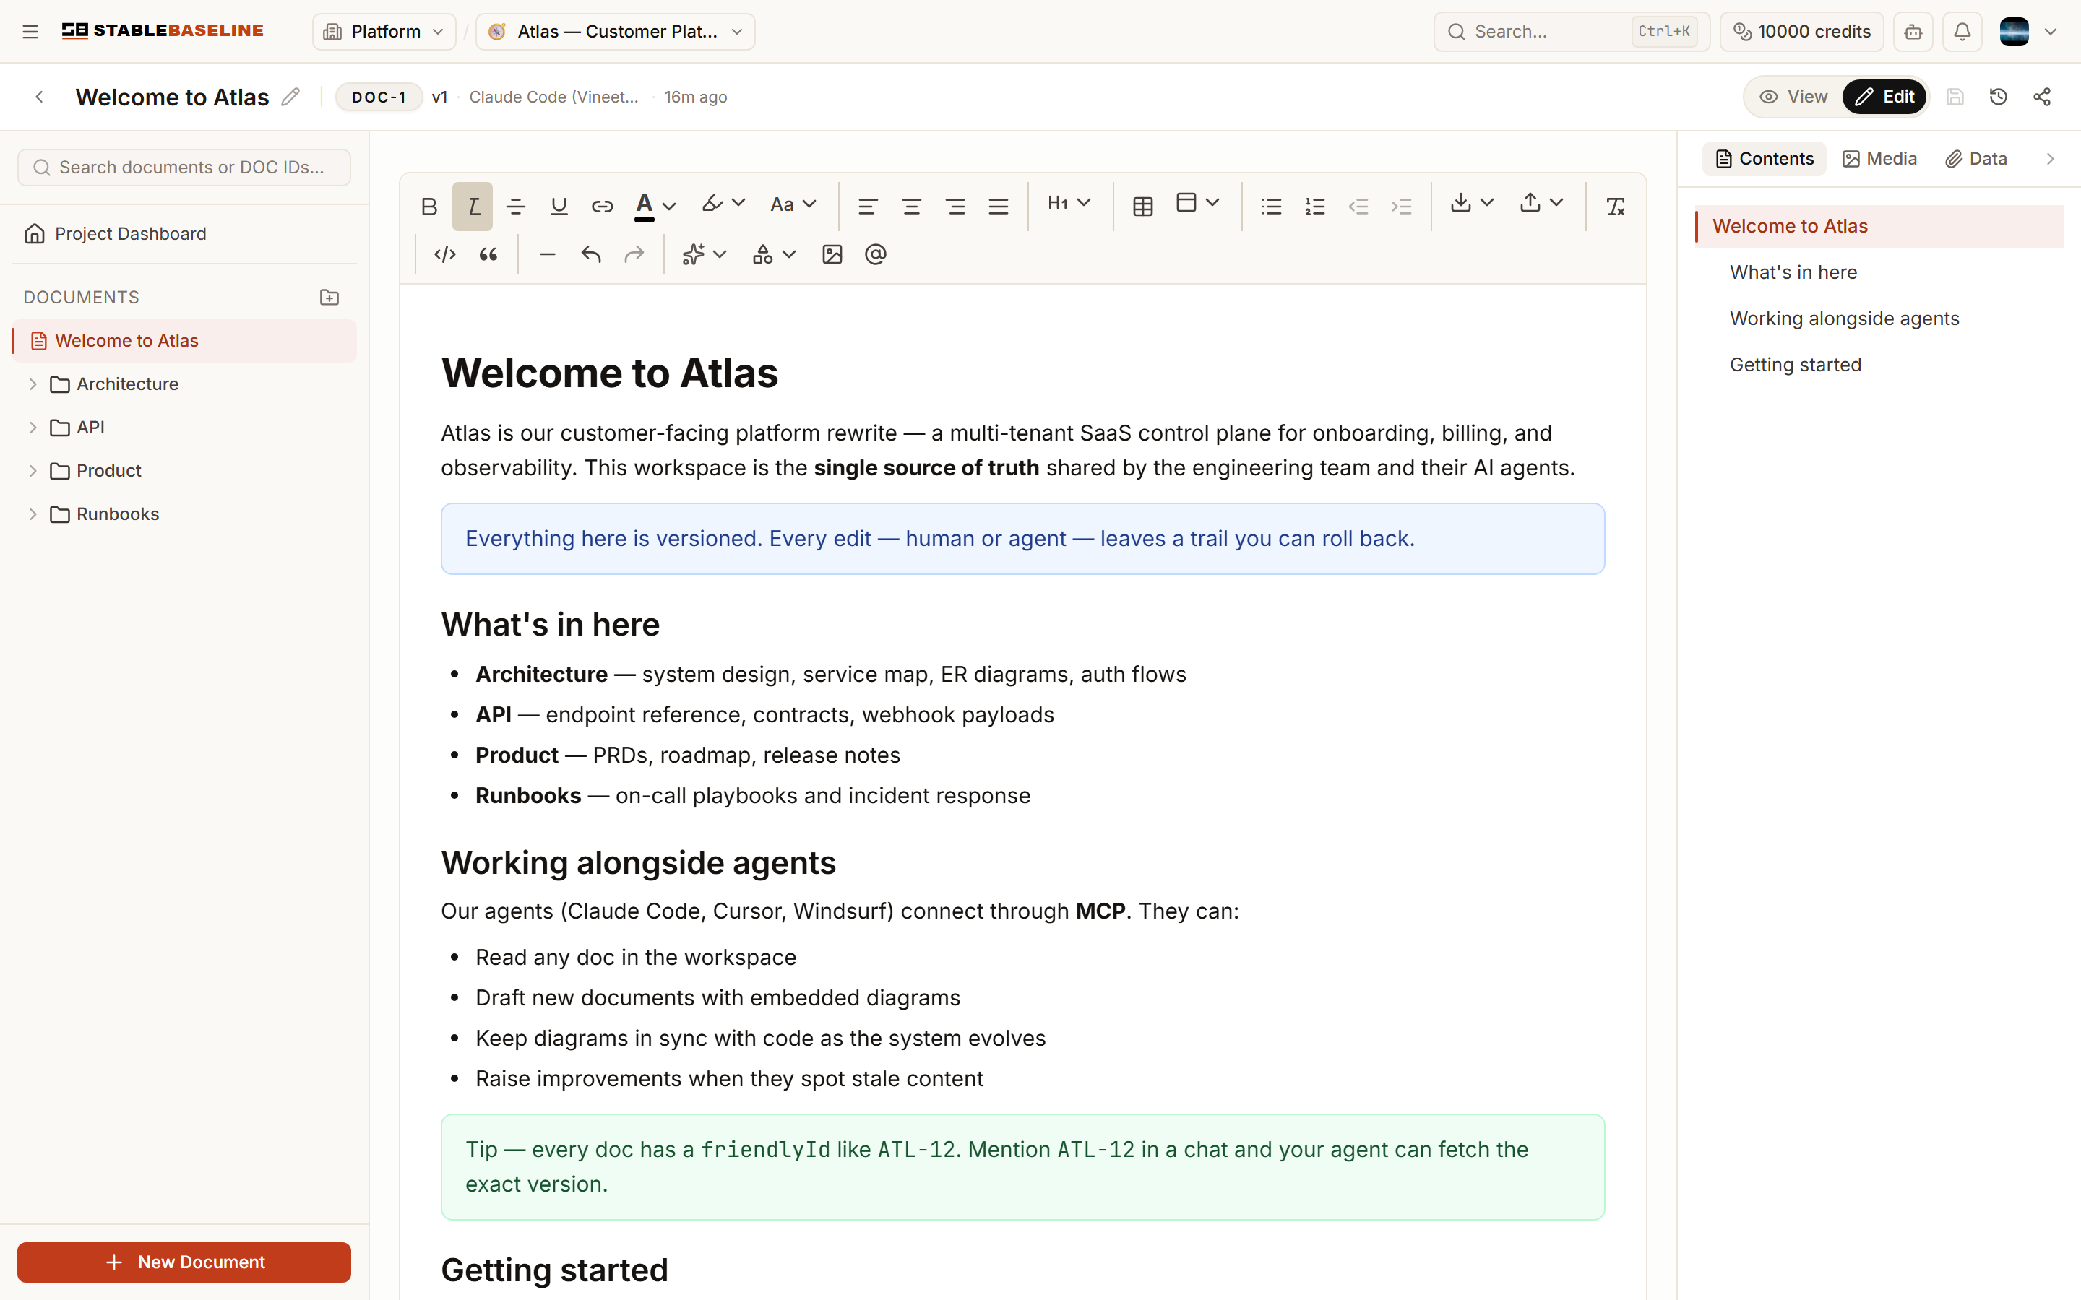Align text left
Image resolution: width=2081 pixels, height=1300 pixels.
coord(868,207)
